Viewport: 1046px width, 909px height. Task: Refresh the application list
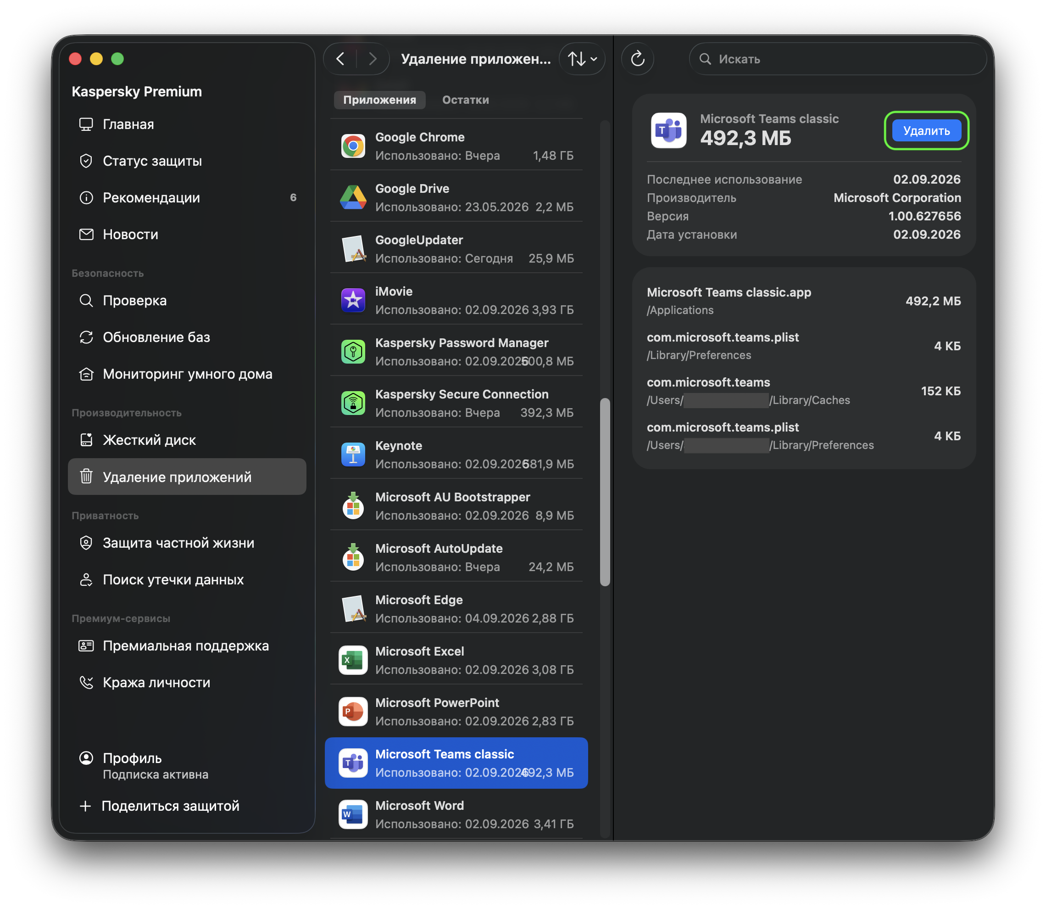pos(637,59)
